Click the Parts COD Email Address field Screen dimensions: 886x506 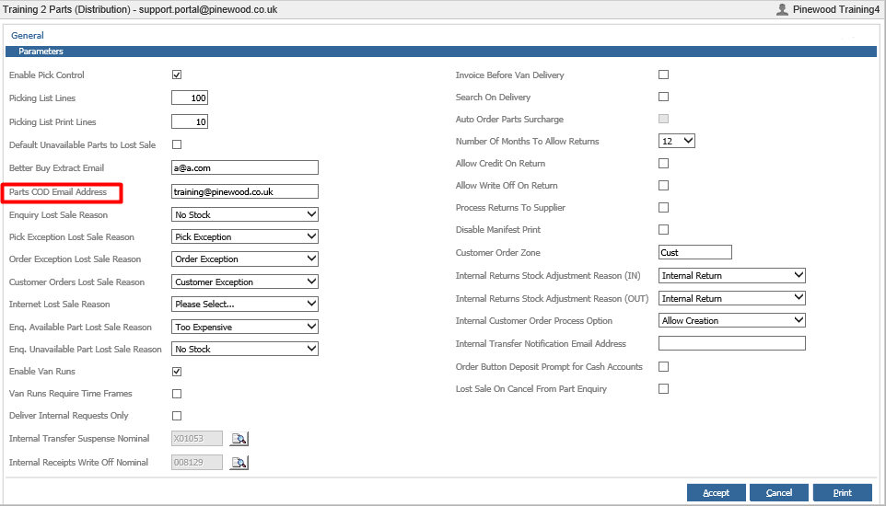tap(245, 192)
